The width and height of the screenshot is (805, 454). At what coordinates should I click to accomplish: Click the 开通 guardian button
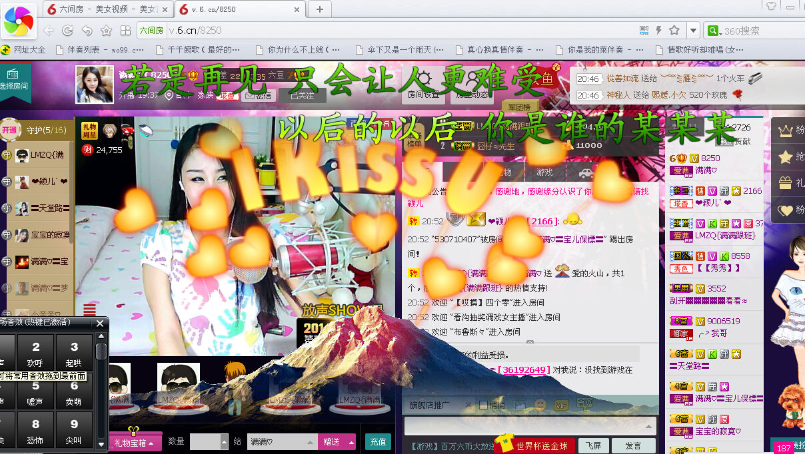tap(9, 130)
